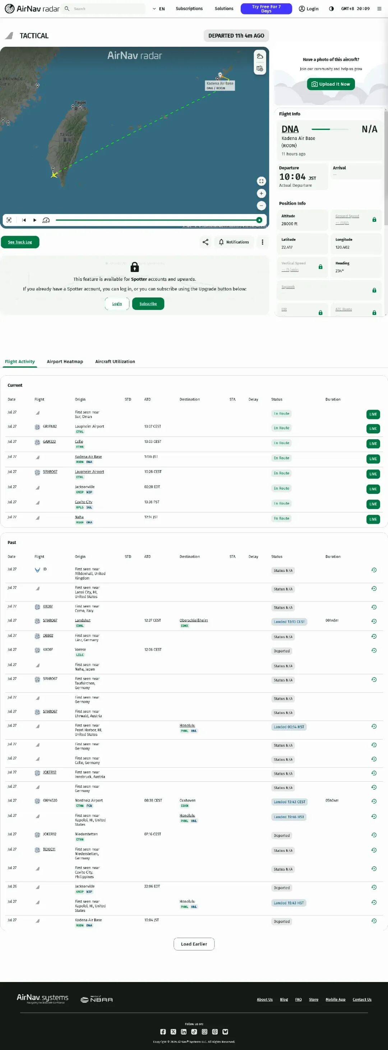Open the map layers settings icon
388x1050 pixels.
click(260, 68)
